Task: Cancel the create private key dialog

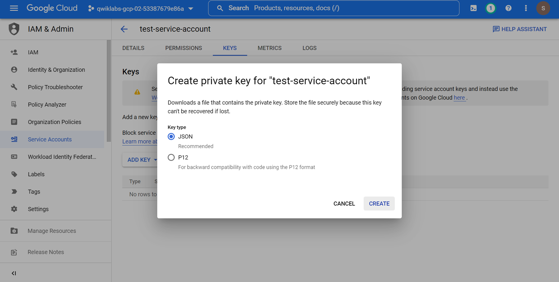Action: [x=344, y=204]
